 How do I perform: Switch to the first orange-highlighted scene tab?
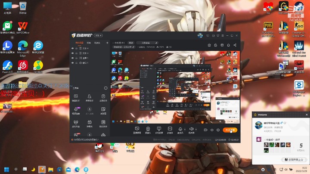(x=79, y=43)
